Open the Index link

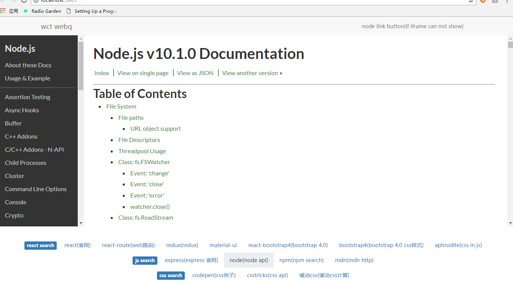point(101,73)
